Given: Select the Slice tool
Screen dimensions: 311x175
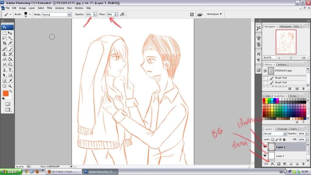Looking at the screenshot, I should tap(10, 43).
